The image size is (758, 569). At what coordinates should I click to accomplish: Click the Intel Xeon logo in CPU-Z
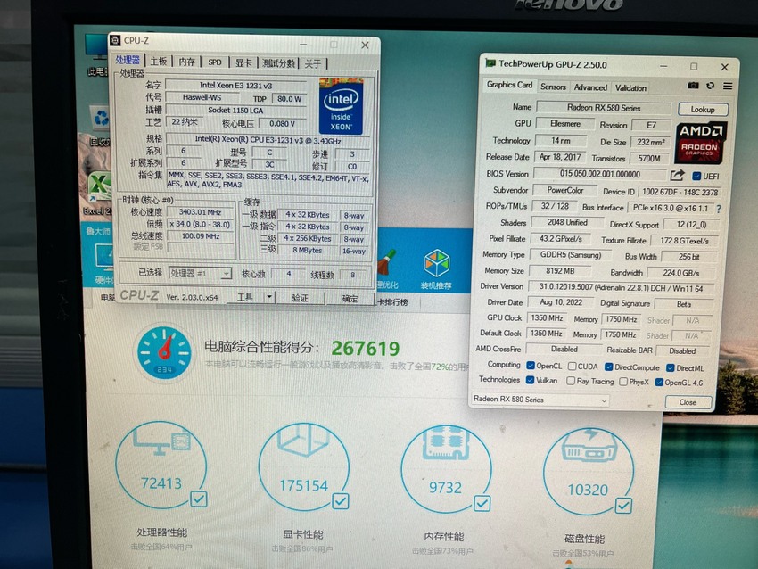341,106
